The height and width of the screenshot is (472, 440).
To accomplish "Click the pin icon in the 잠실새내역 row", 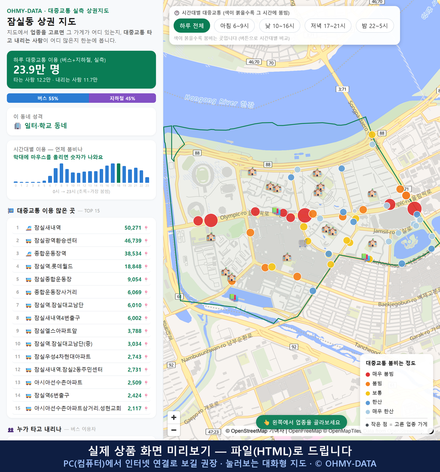I will click(146, 228).
